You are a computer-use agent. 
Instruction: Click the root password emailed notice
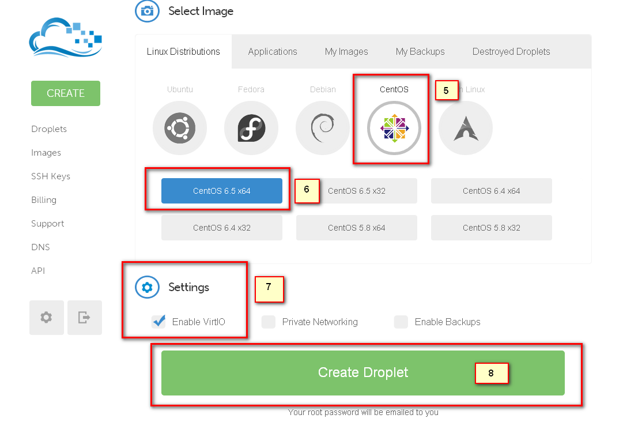point(363,412)
